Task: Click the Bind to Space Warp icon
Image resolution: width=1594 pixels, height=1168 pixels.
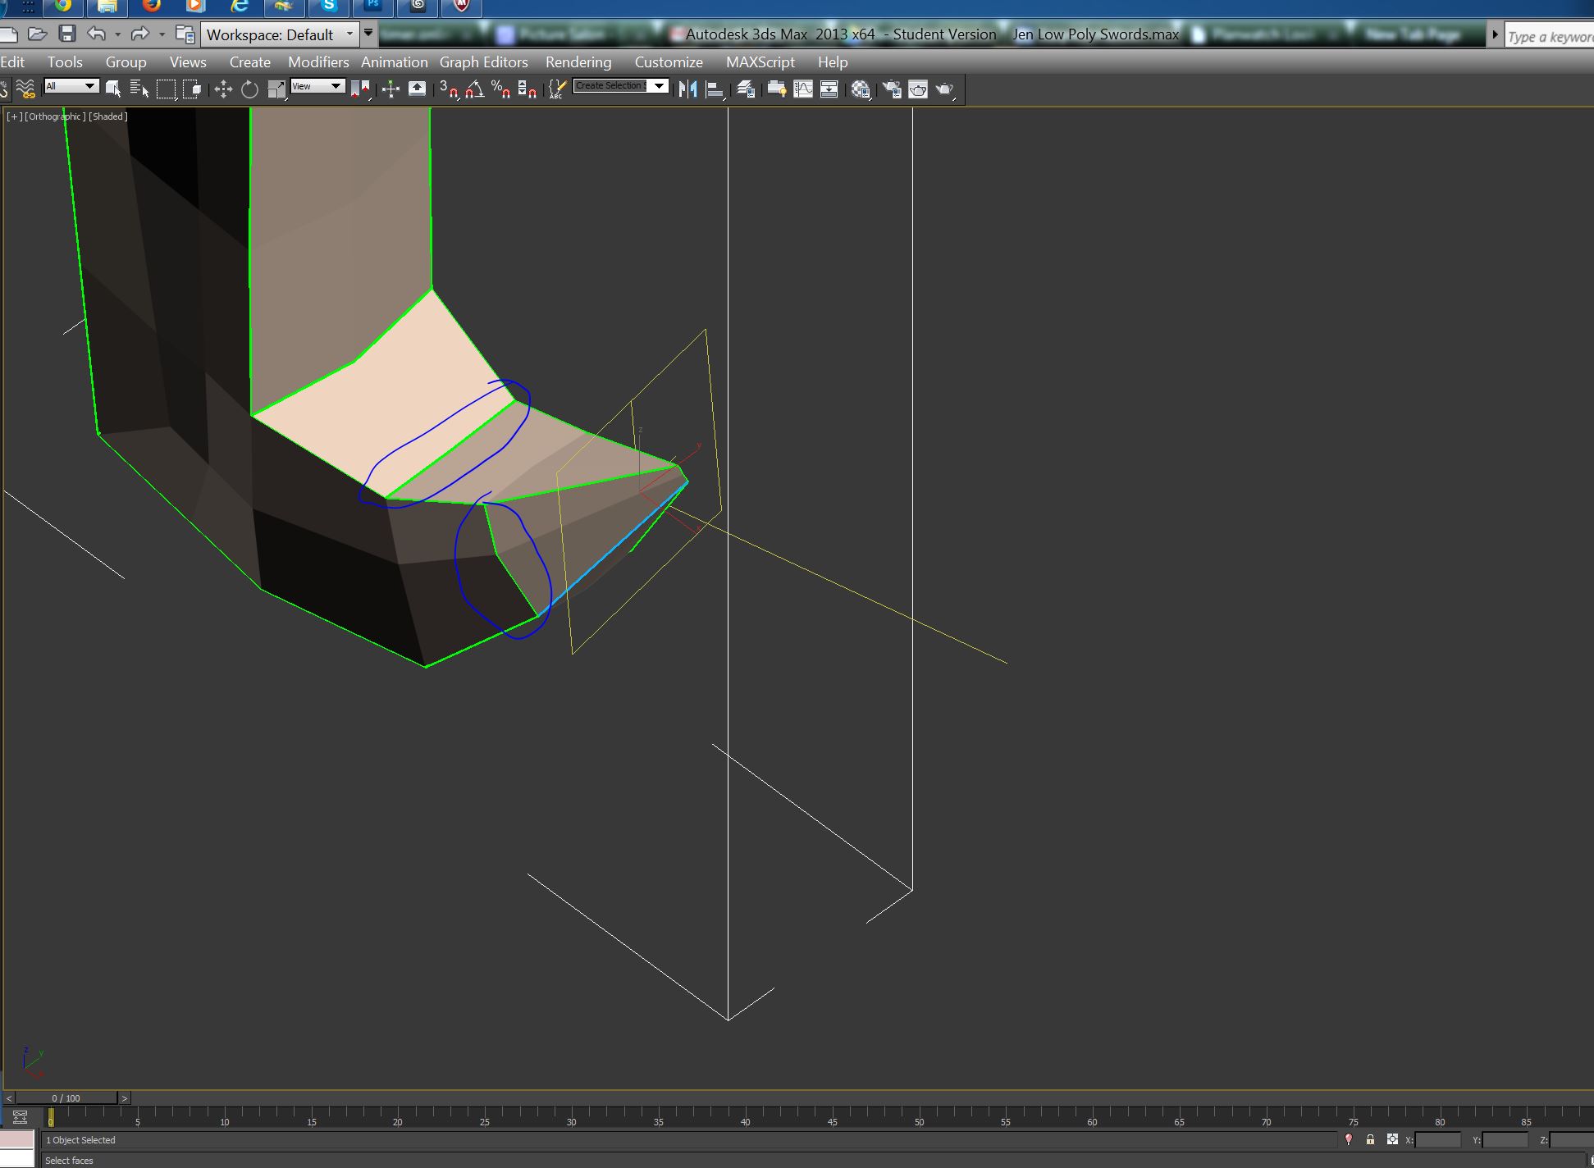Action: pyautogui.click(x=25, y=89)
